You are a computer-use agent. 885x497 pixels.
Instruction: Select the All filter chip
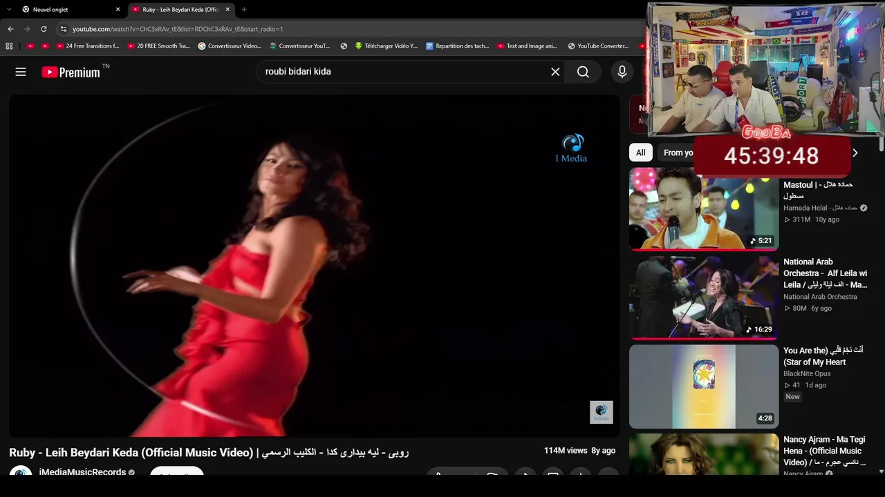pyautogui.click(x=641, y=153)
